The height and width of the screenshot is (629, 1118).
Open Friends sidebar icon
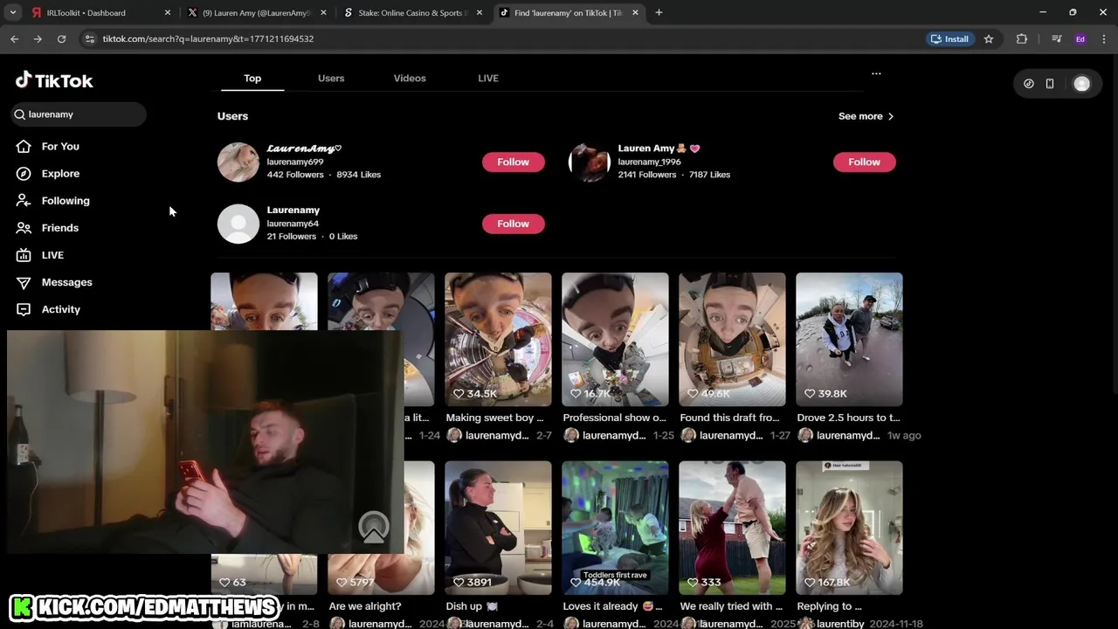(24, 227)
